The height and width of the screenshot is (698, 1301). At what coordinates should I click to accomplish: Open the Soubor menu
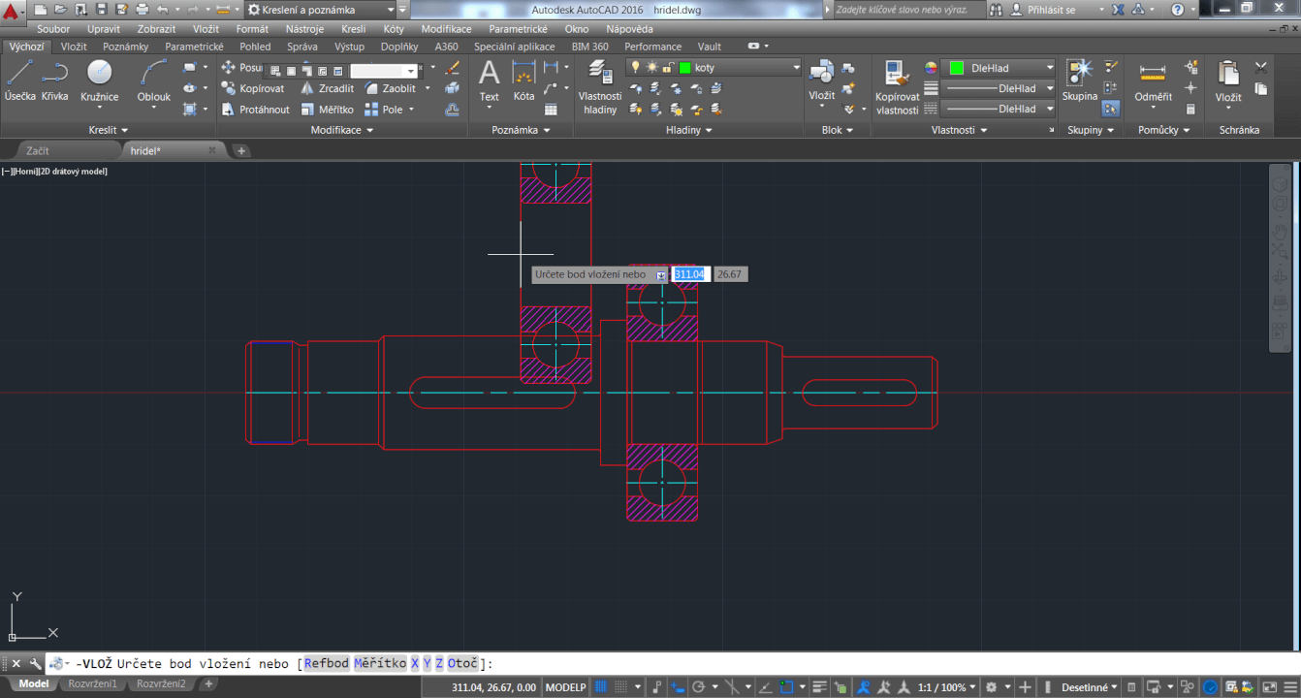(53, 29)
